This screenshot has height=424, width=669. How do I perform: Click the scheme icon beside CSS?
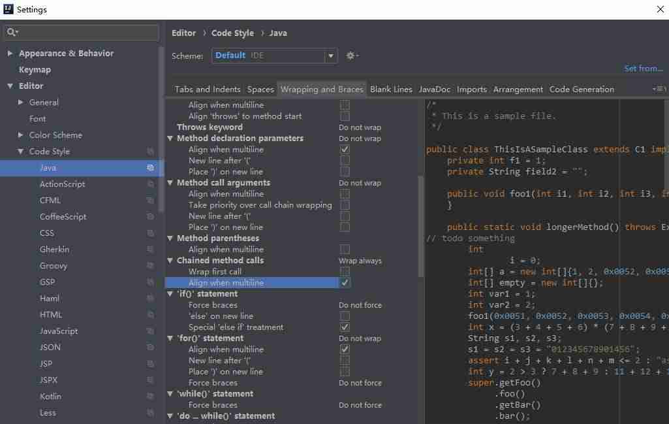[150, 233]
